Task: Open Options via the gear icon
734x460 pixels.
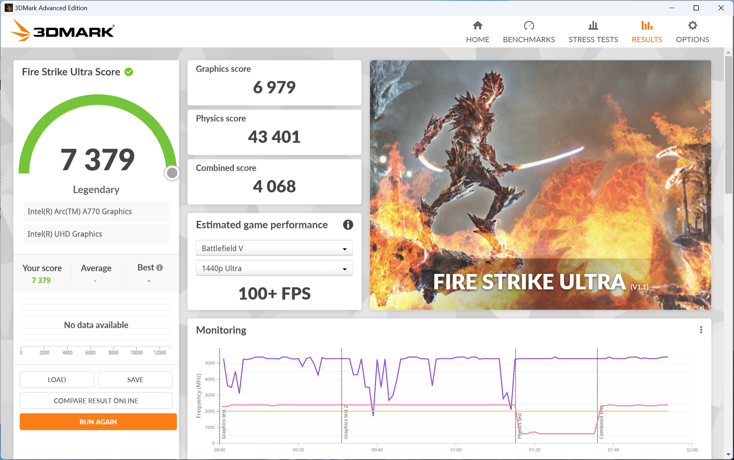Action: click(692, 26)
